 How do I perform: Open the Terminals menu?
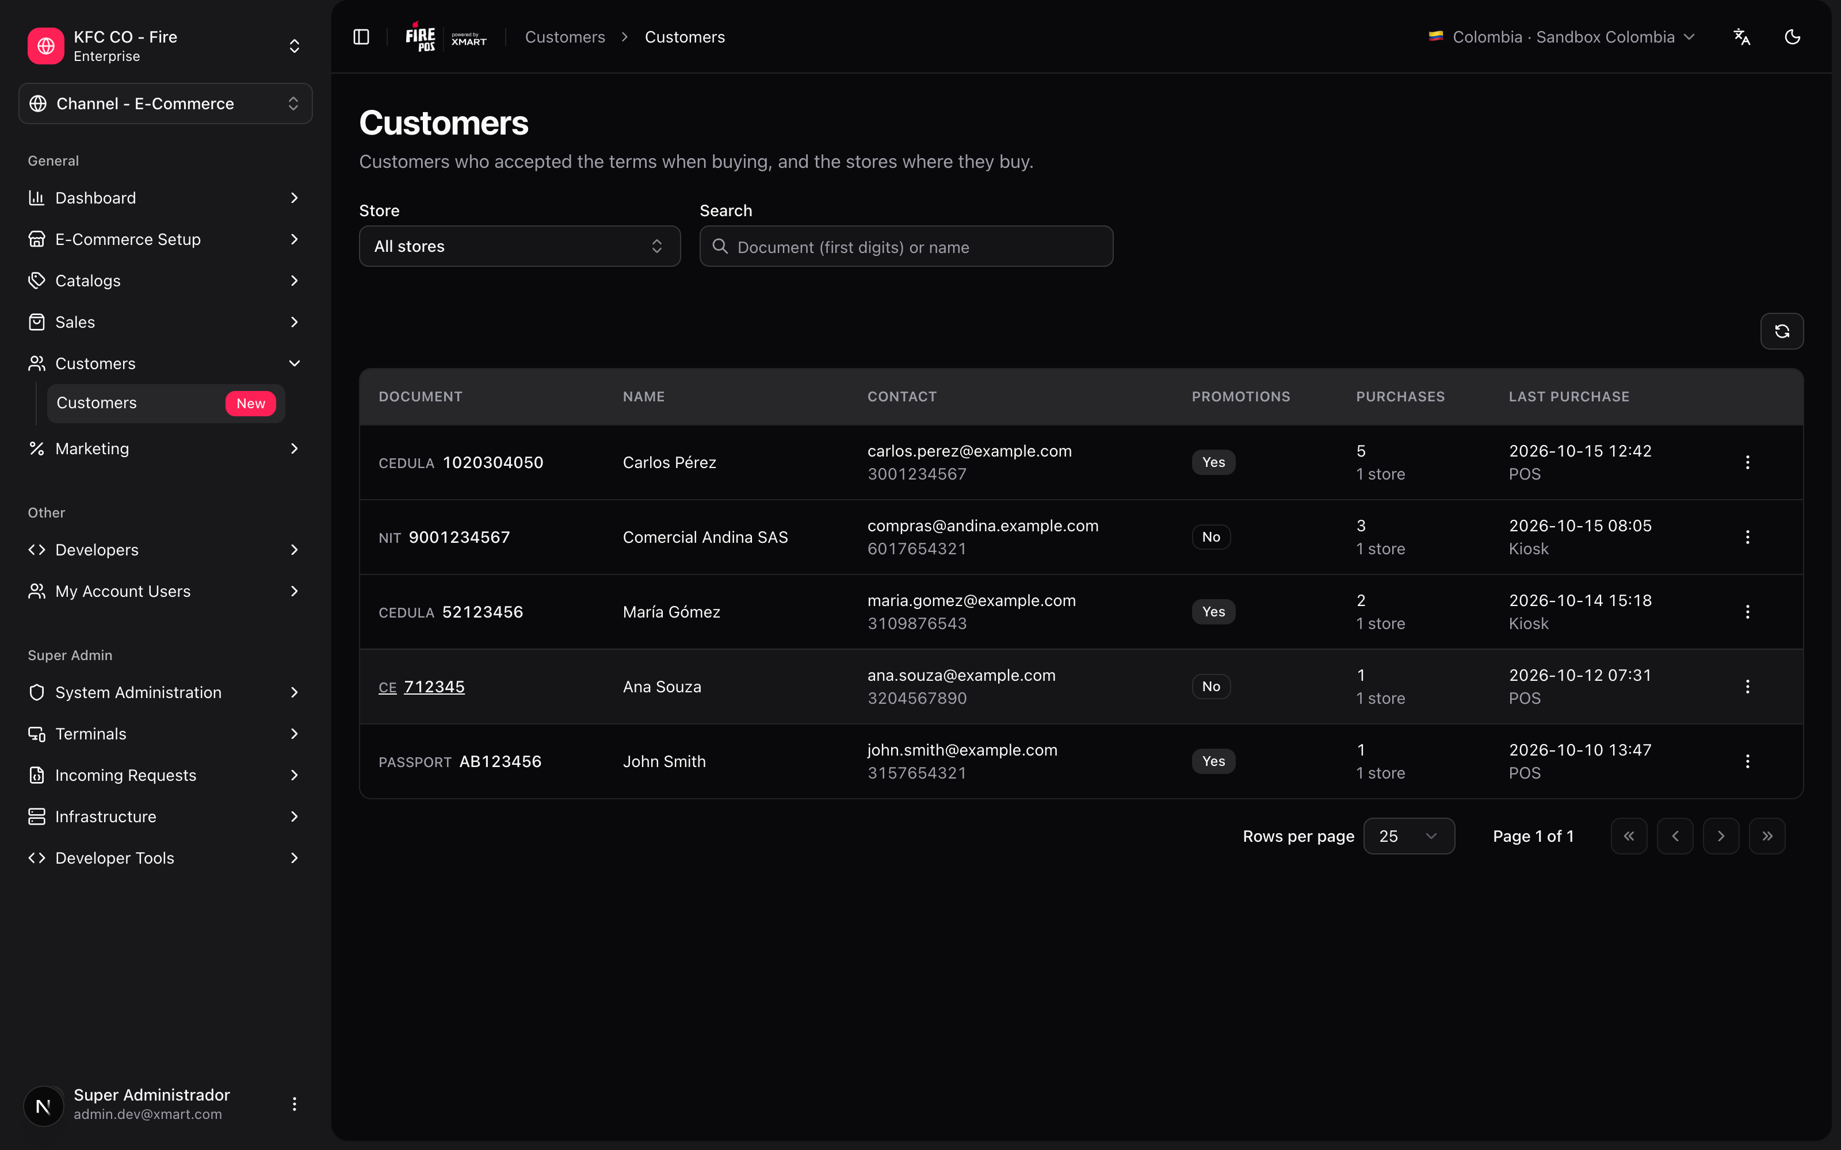tap(165, 734)
